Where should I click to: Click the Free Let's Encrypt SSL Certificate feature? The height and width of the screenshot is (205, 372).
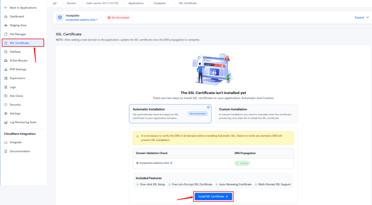point(190,184)
